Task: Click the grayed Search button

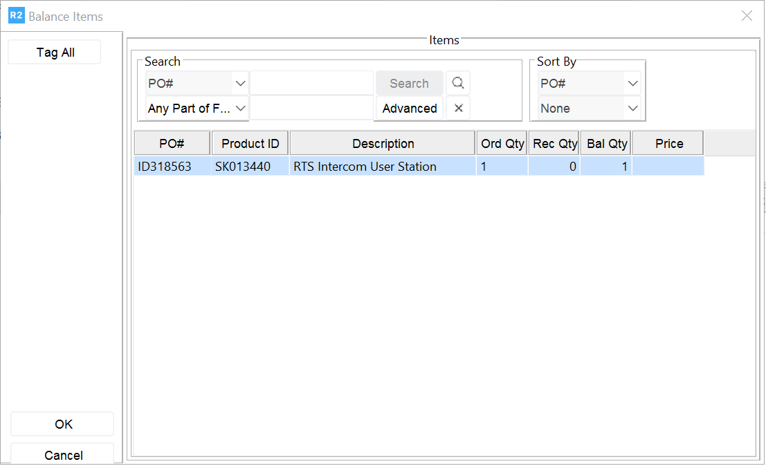Action: point(409,84)
